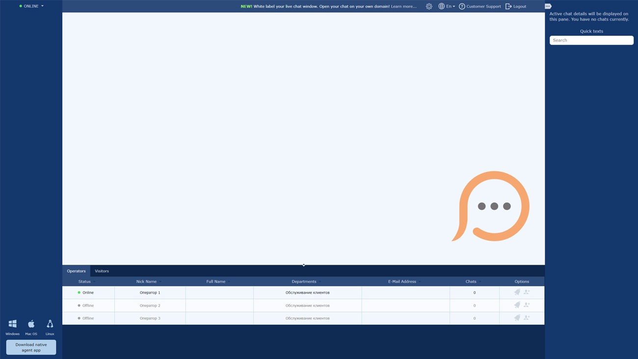This screenshot has height=359, width=638.
Task: Click the Download native agent app button
Action: tap(31, 347)
